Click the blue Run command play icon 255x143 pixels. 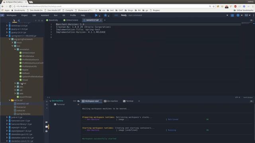(x=96, y=15)
